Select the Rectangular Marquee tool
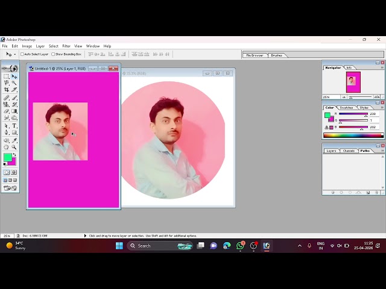The width and height of the screenshot is (386, 289). point(7,76)
